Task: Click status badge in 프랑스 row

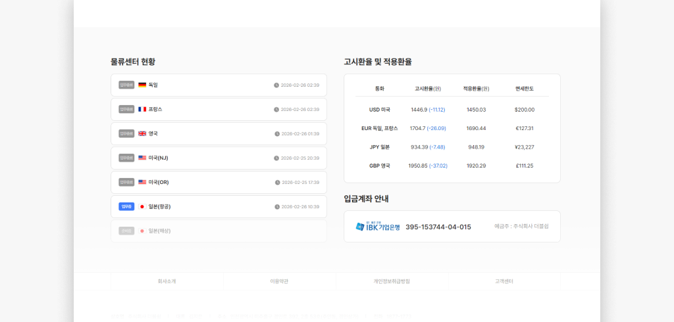Action: 126,110
